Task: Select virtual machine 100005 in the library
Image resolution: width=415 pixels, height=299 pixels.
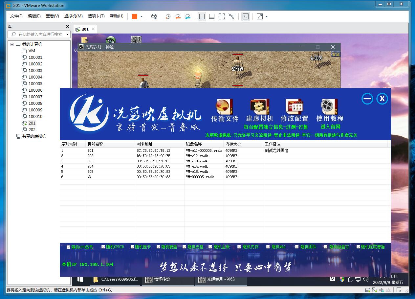Action: point(35,84)
